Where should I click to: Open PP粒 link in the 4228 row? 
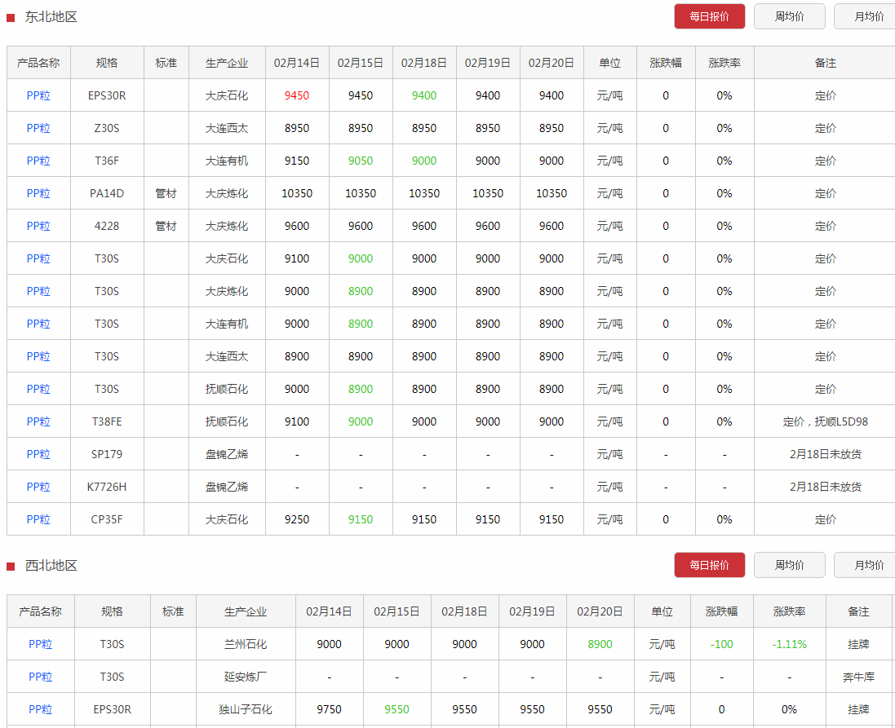tap(38, 226)
